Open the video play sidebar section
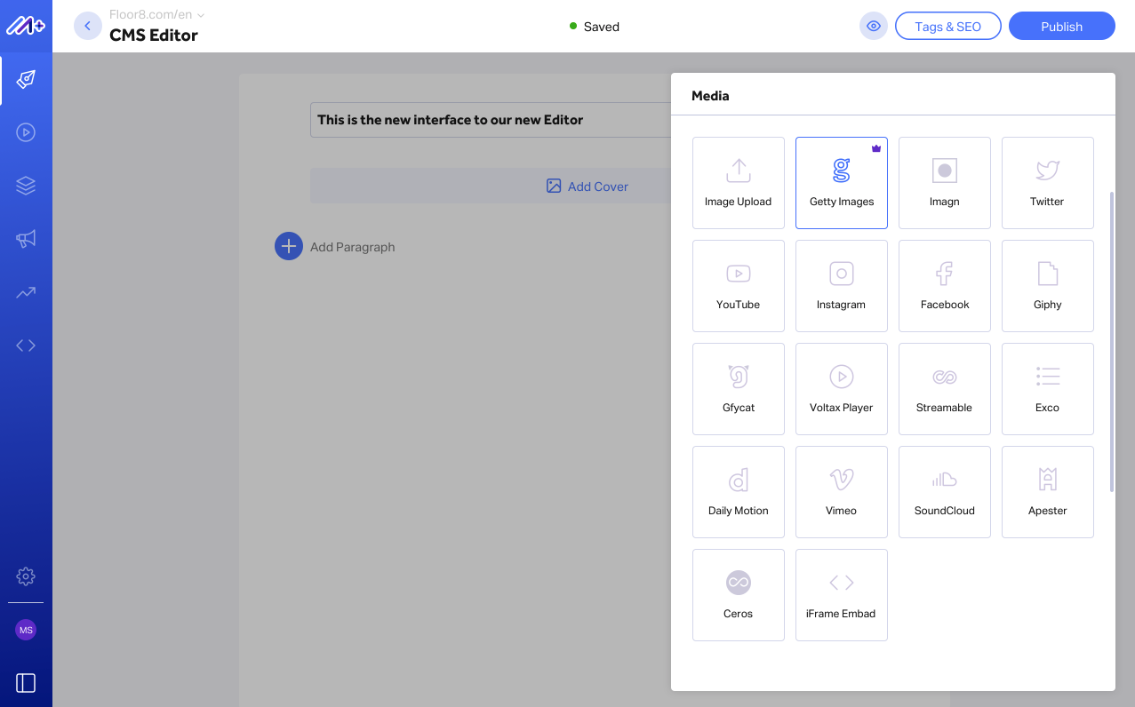The height and width of the screenshot is (707, 1135). coord(26,132)
